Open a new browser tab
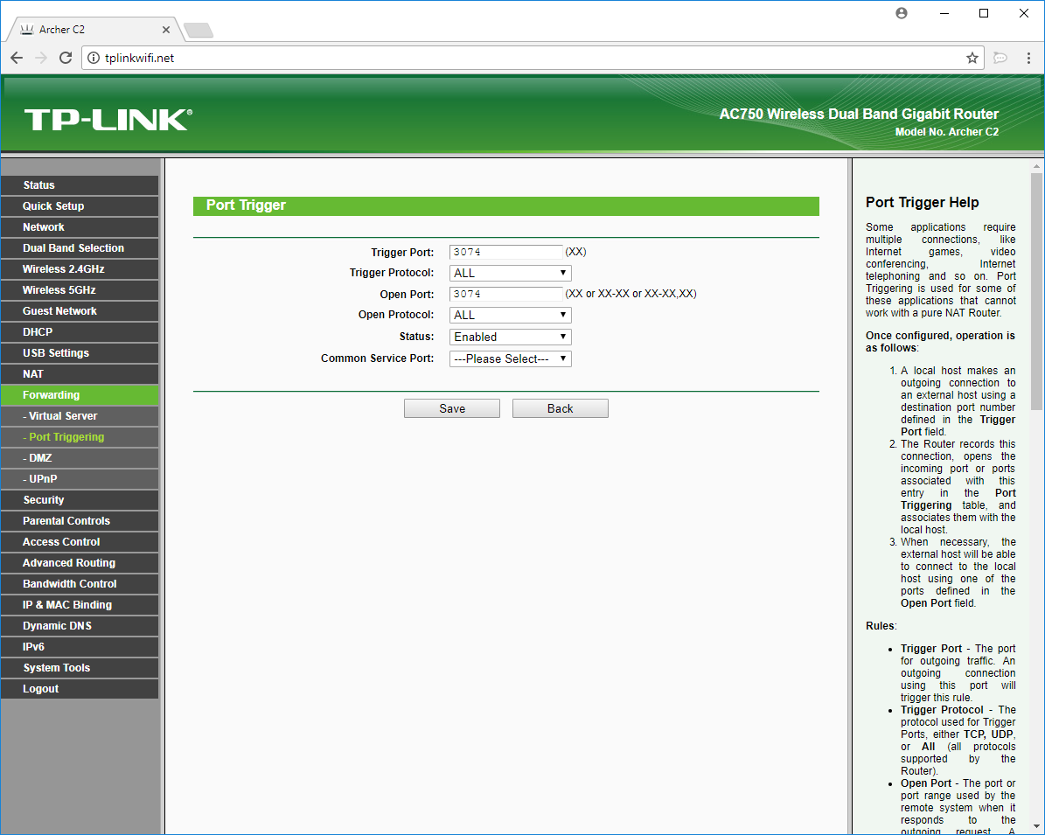This screenshot has height=835, width=1045. pyautogui.click(x=198, y=30)
